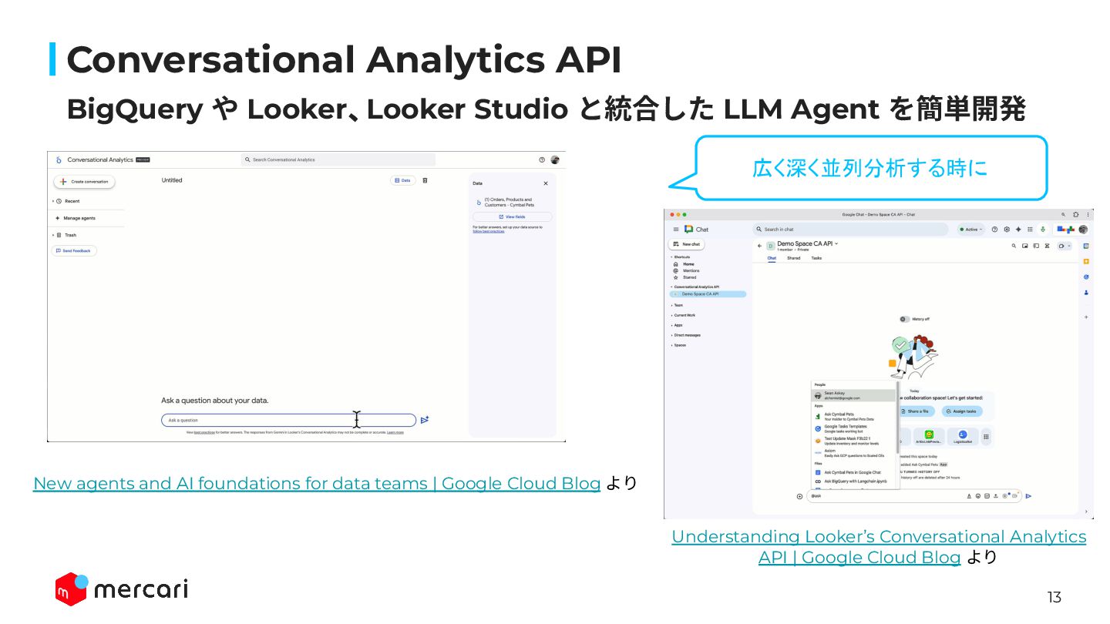Screen dimensions: 1110x624
Task: Click the Send Feedback button
Action: [x=74, y=250]
